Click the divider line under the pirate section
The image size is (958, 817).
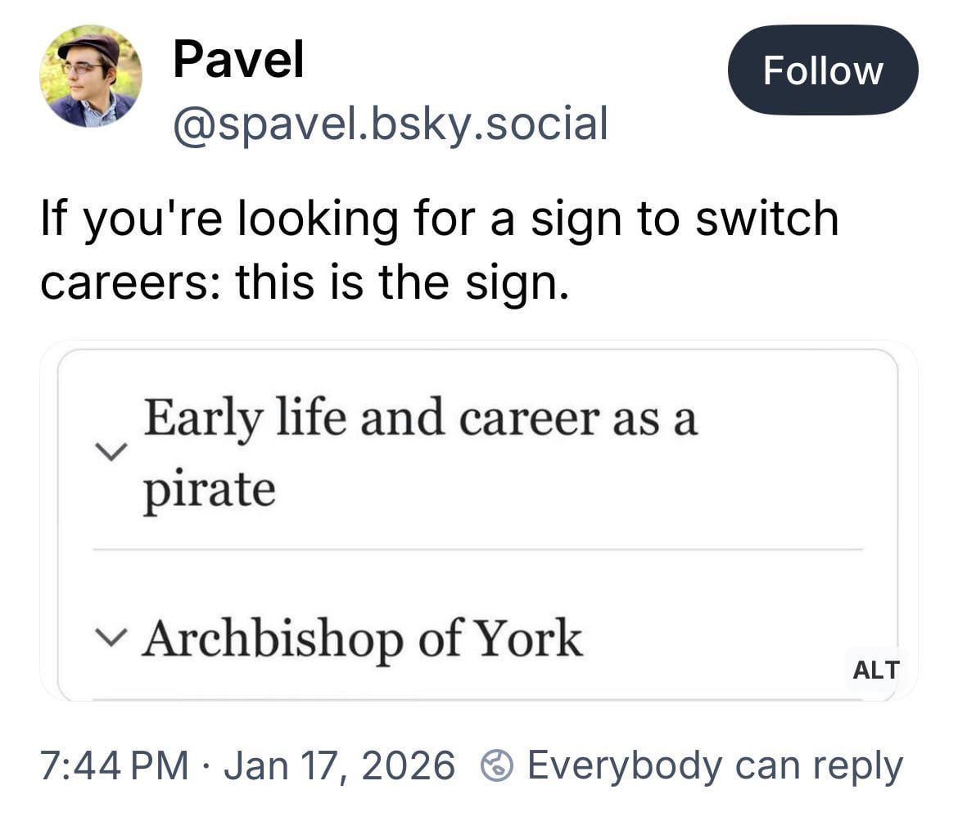pos(477,549)
